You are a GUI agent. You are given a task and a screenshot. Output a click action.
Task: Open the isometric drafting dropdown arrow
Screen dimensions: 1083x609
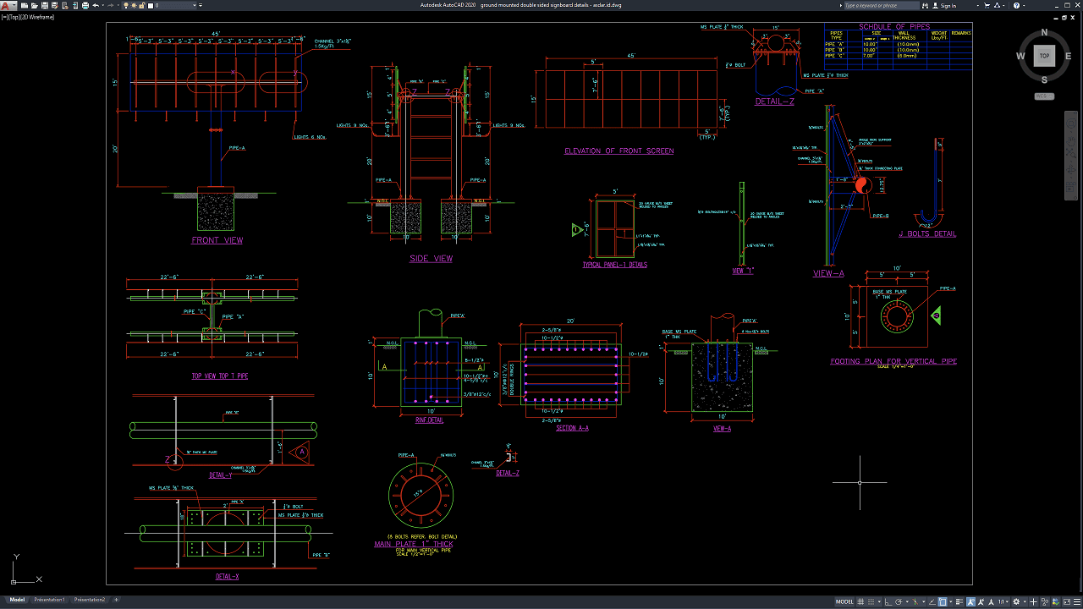[924, 601]
